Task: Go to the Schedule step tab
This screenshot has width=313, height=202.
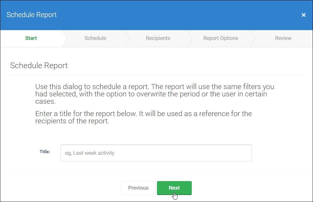Action: pyautogui.click(x=95, y=38)
